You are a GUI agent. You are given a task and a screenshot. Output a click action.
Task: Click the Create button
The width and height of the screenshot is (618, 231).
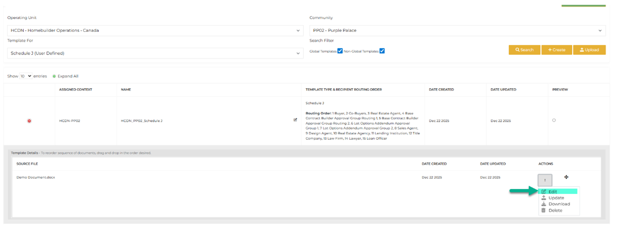[x=556, y=50]
